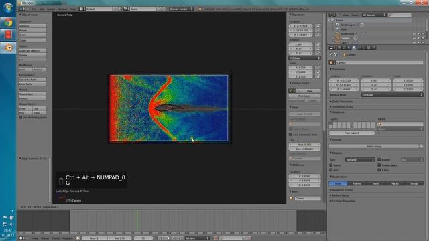
Task: Click the Rotate tool button
Action: coord(32,31)
